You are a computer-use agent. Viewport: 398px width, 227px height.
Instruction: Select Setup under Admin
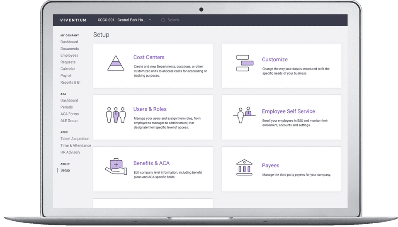[65, 170]
